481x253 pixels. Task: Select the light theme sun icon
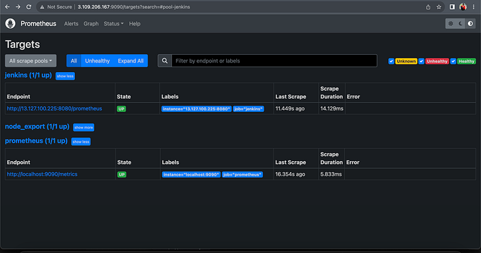pyautogui.click(x=451, y=23)
